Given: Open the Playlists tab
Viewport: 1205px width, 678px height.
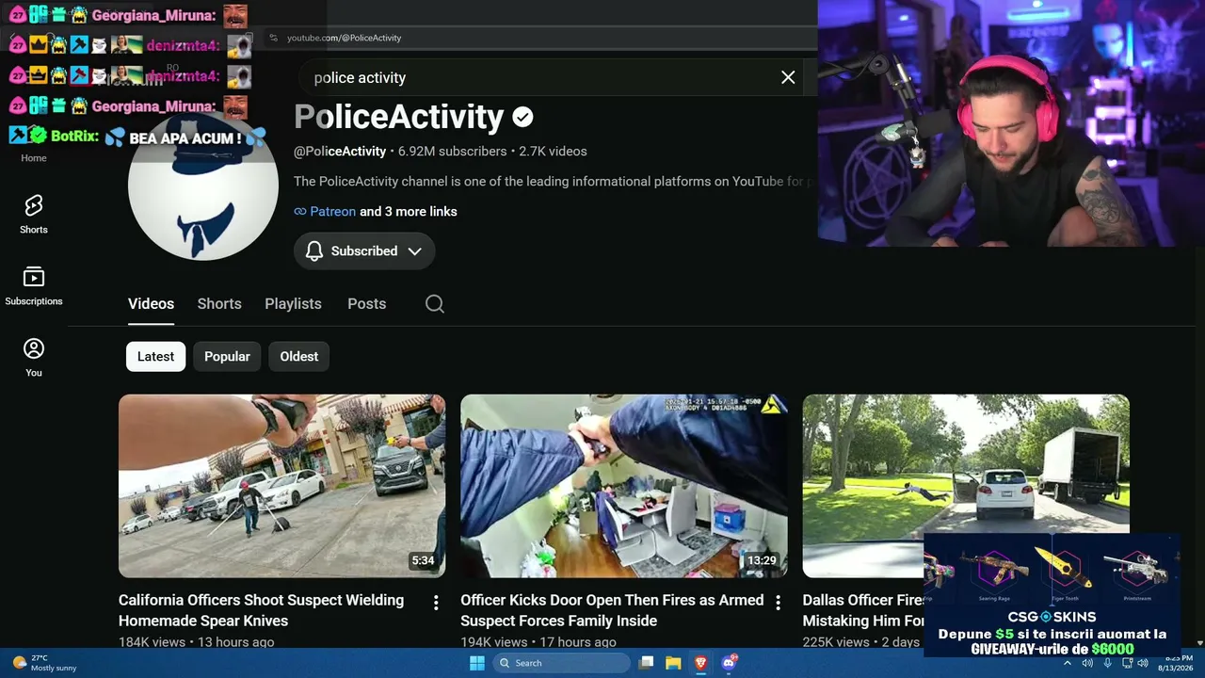Looking at the screenshot, I should coord(293,303).
